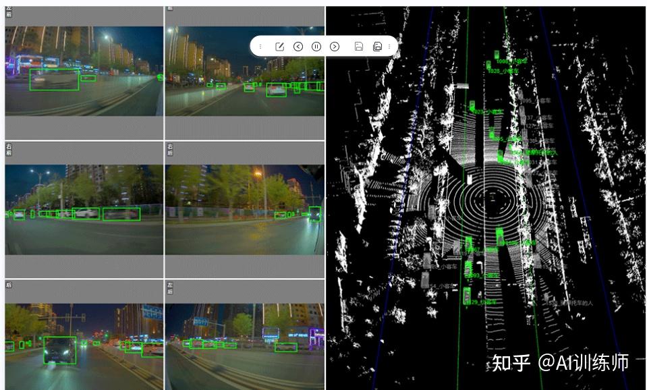Click the 右前 label of the right-front panel
The height and width of the screenshot is (390, 647).
coord(9,149)
